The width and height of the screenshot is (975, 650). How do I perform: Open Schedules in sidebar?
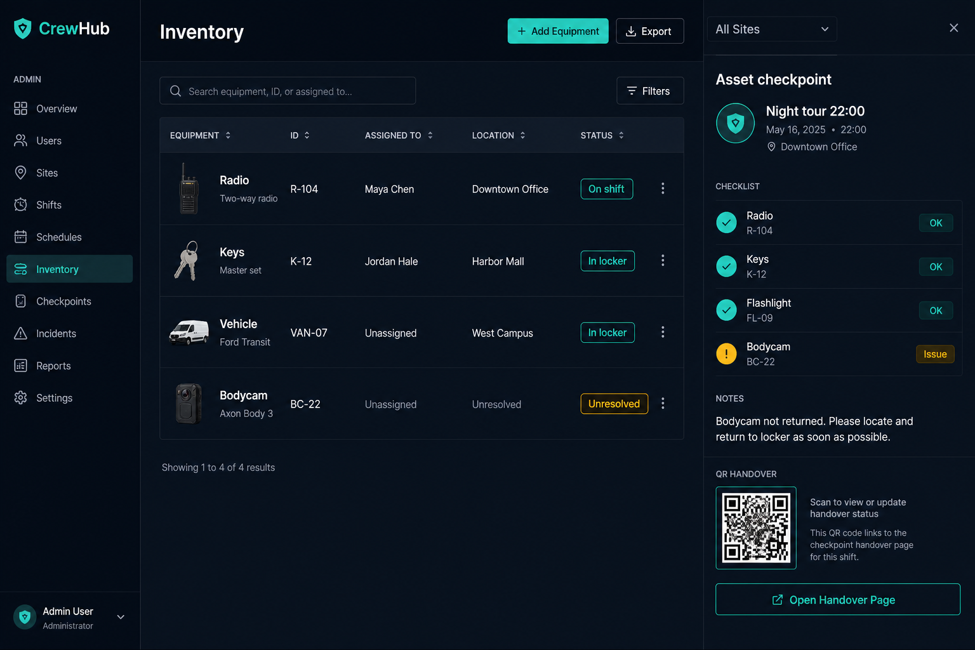[69, 237]
